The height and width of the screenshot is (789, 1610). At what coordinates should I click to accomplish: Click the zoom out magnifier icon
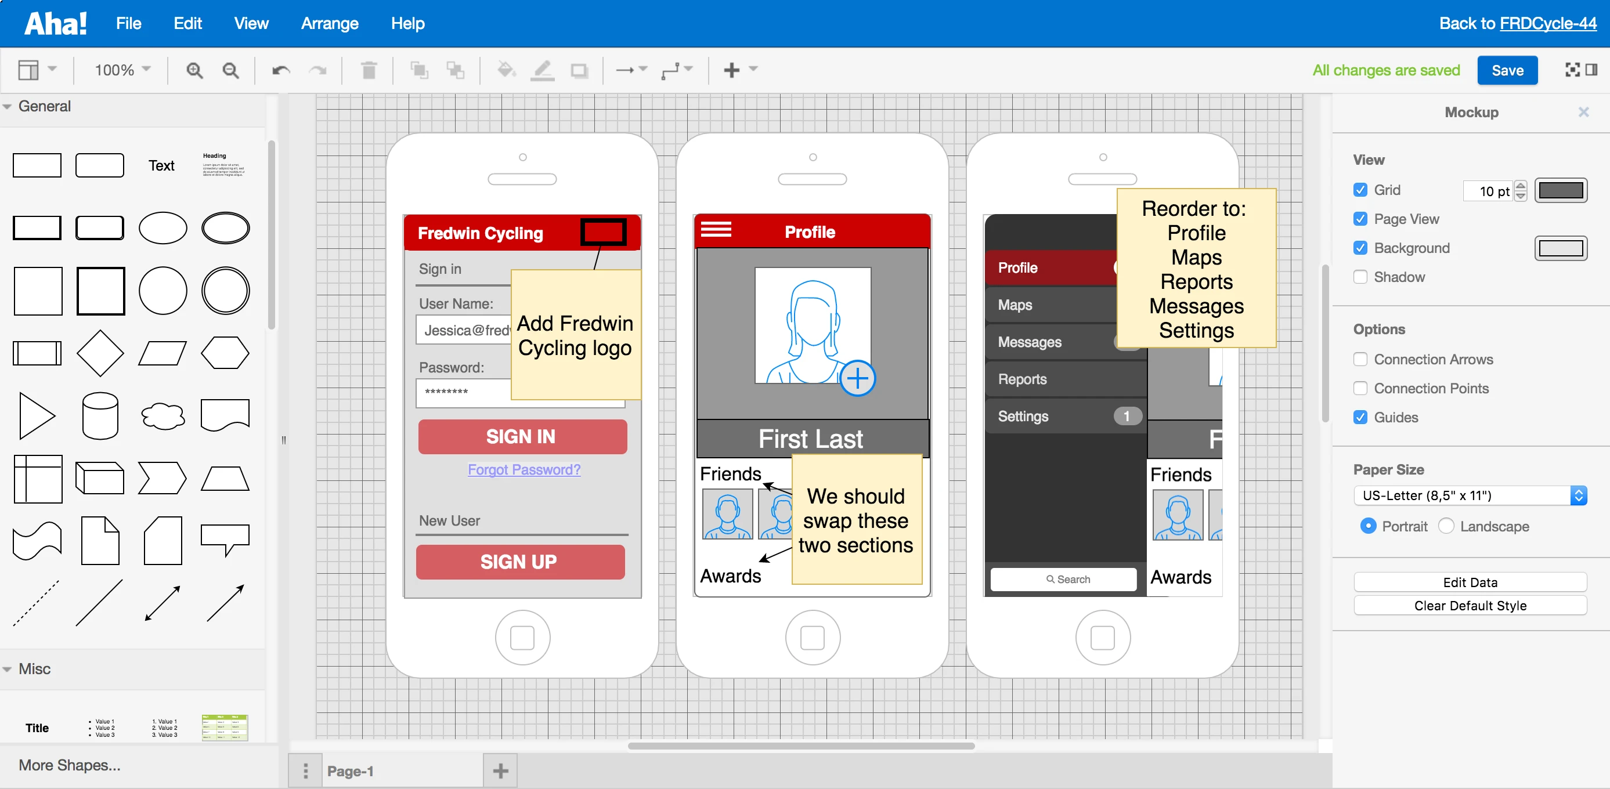tap(230, 70)
